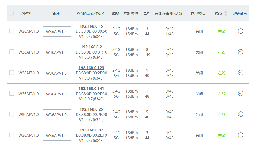Image resolution: width=256 pixels, height=145 pixels.
Task: Edit remark field for AP 192.168.0.97
Action: pos(57,135)
